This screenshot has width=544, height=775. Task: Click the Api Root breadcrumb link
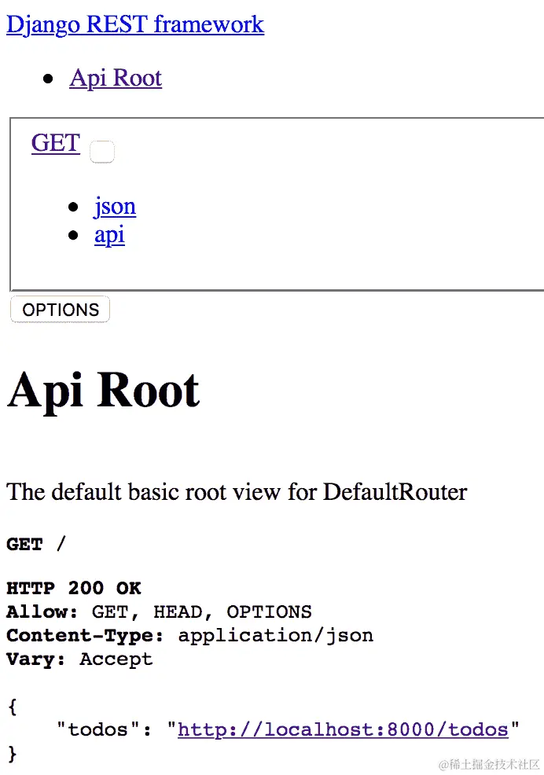116,78
